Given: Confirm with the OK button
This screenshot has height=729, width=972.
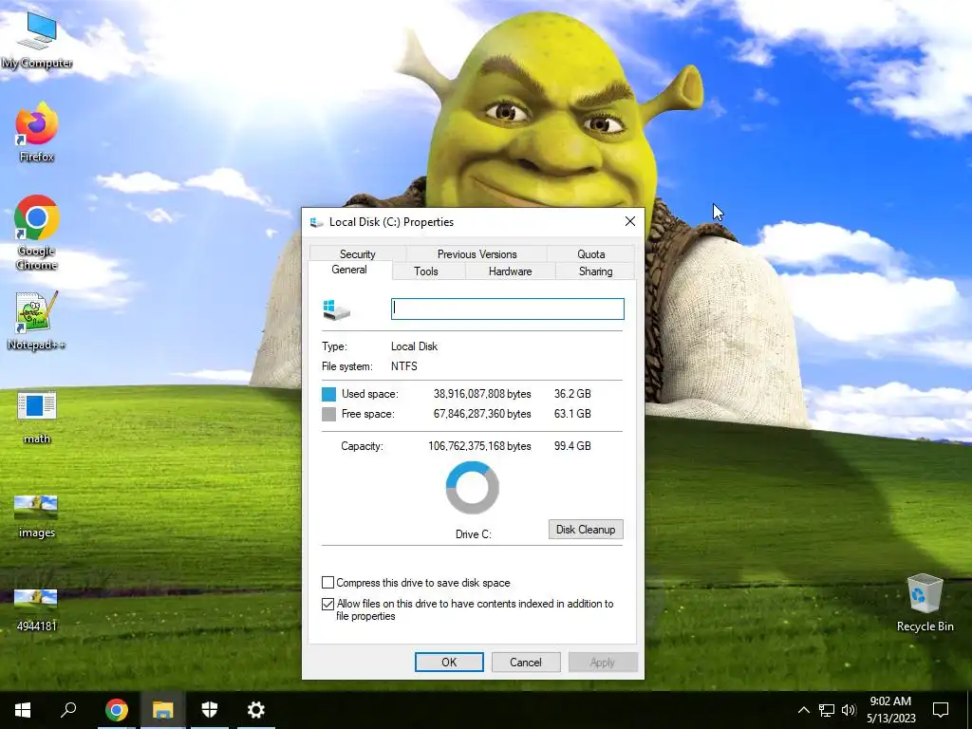Looking at the screenshot, I should (x=449, y=662).
